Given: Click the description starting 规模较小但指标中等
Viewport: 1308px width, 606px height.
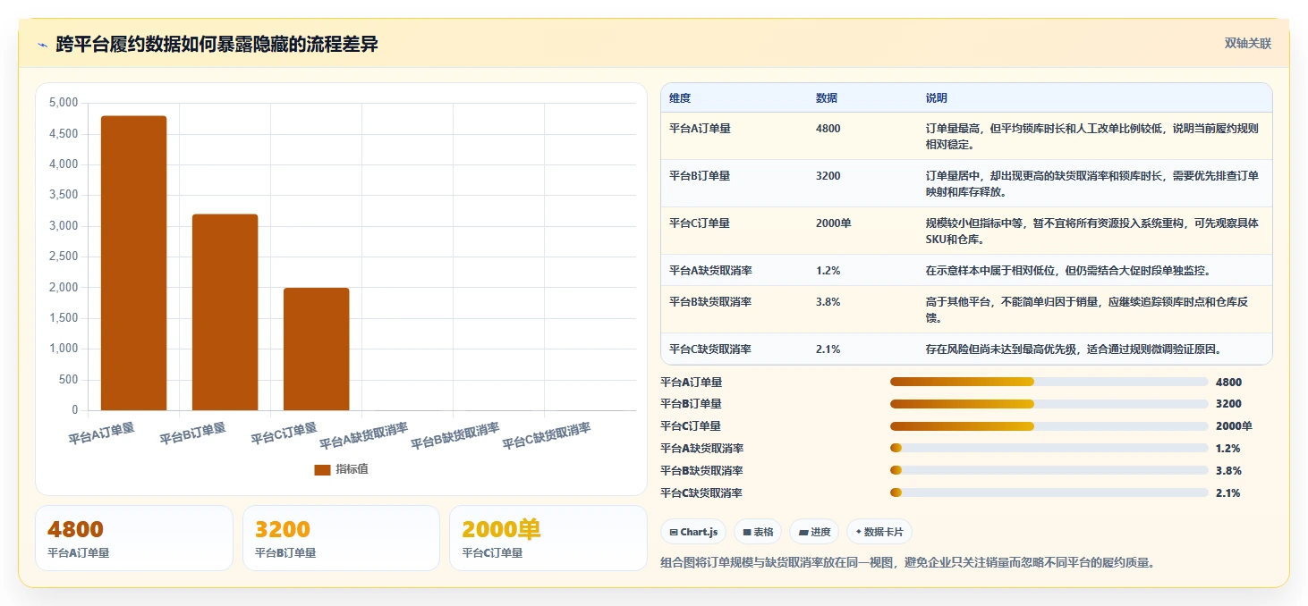Looking at the screenshot, I should pyautogui.click(x=1092, y=231).
